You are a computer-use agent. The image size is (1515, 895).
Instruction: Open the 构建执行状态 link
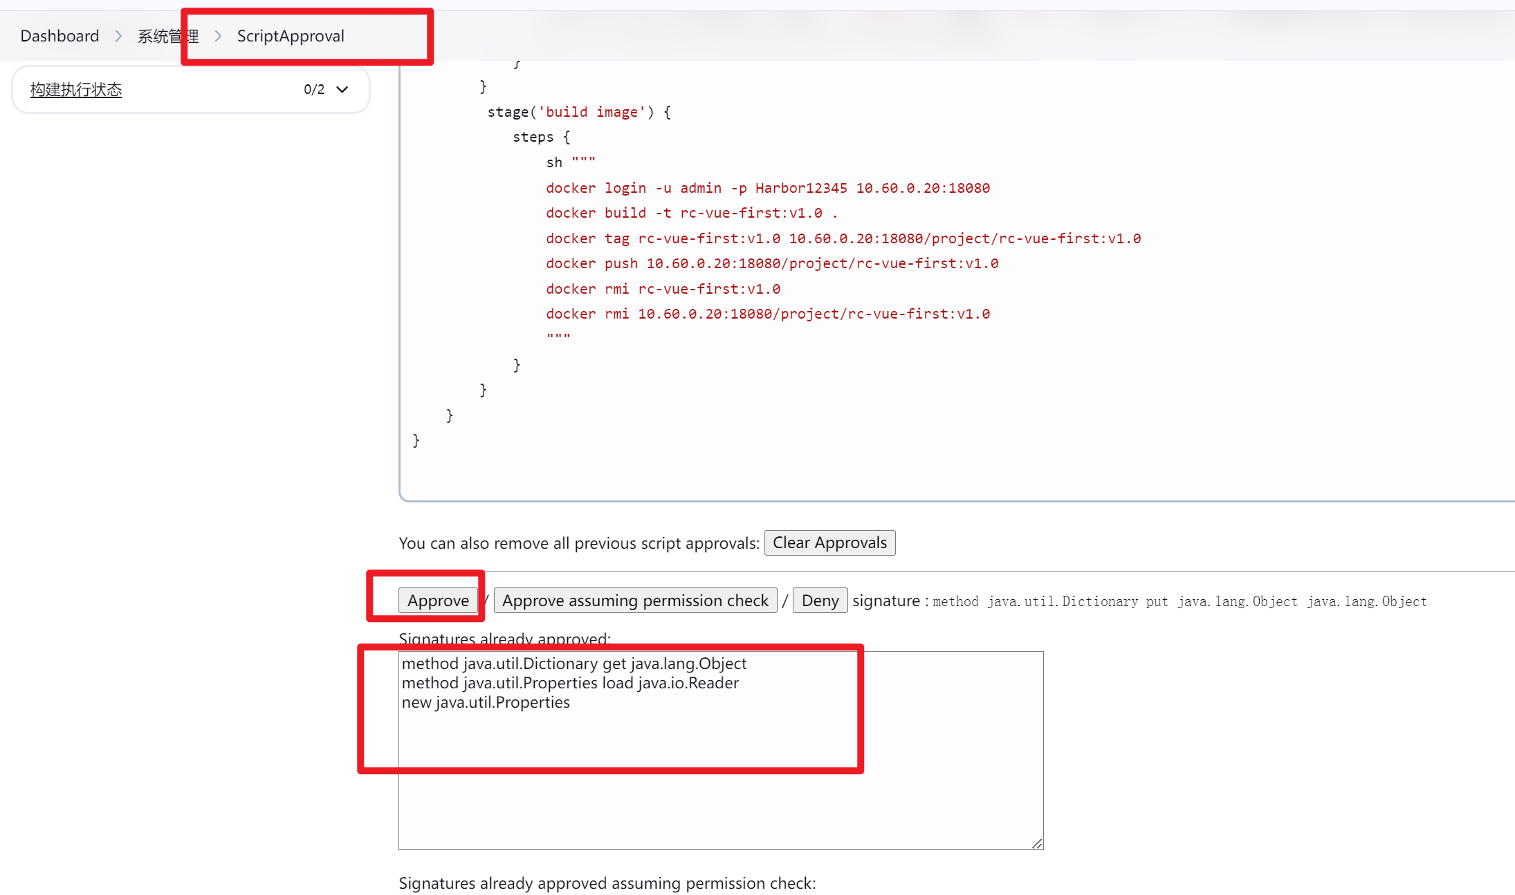pyautogui.click(x=76, y=90)
